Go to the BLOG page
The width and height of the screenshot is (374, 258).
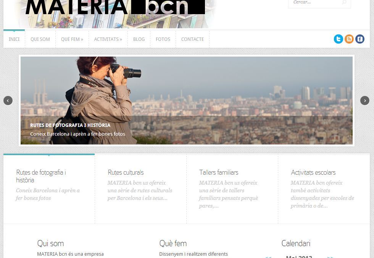(x=139, y=39)
